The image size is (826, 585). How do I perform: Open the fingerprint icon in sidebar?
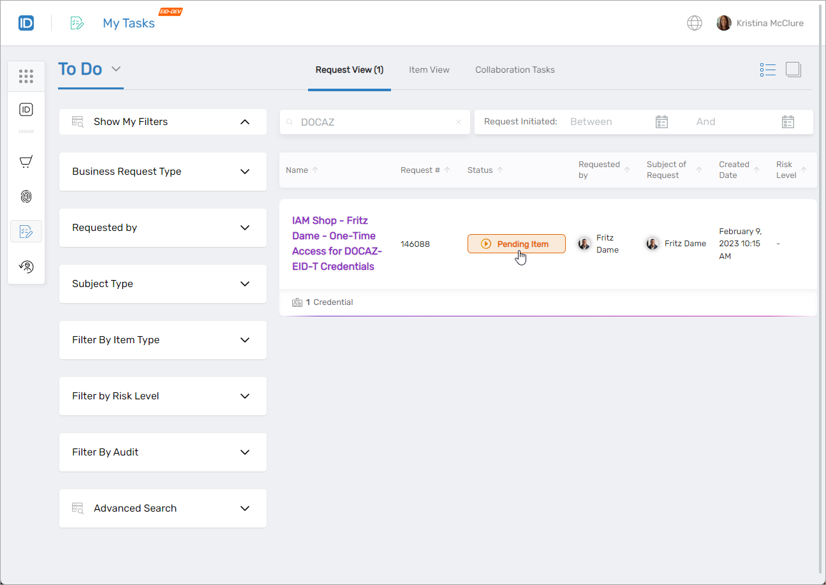coord(26,196)
